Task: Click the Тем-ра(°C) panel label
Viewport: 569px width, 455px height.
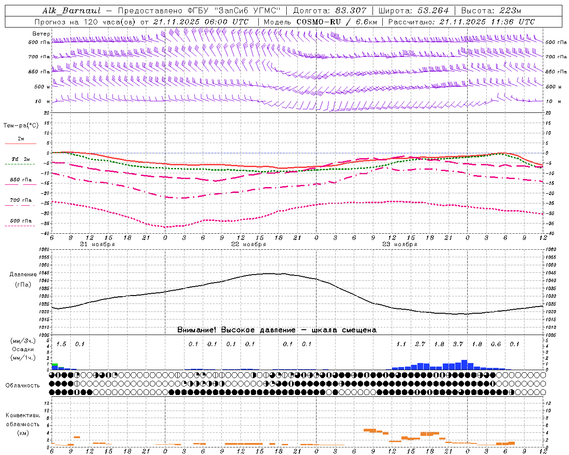Action: pos(21,126)
